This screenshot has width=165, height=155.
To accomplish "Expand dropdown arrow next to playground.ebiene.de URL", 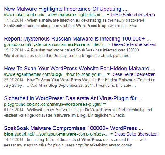I will (105, 104).
